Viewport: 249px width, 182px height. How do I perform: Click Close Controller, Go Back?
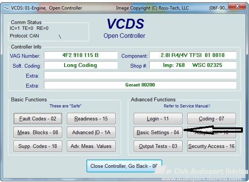coord(124,166)
